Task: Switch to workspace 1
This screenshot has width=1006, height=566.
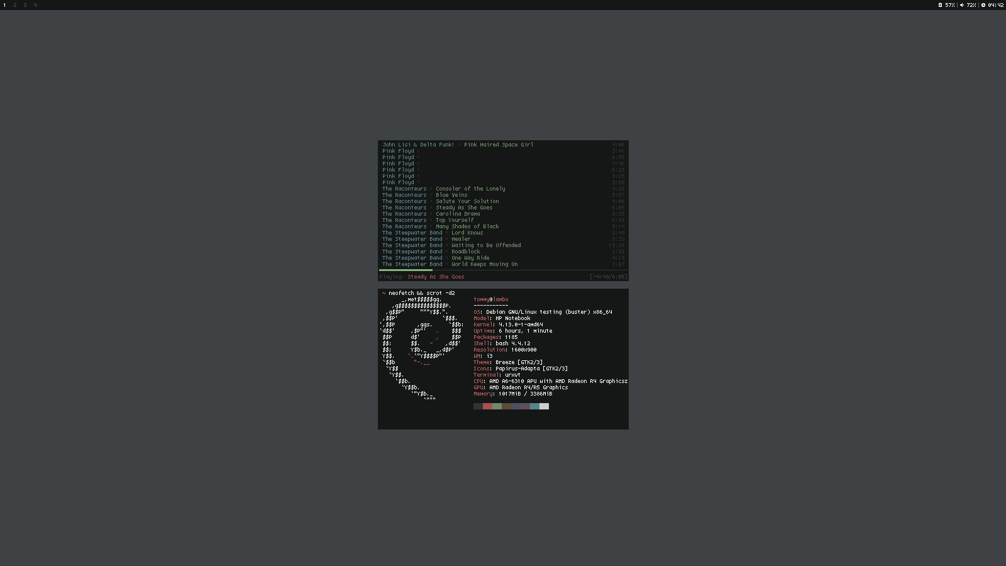Action: [x=4, y=5]
